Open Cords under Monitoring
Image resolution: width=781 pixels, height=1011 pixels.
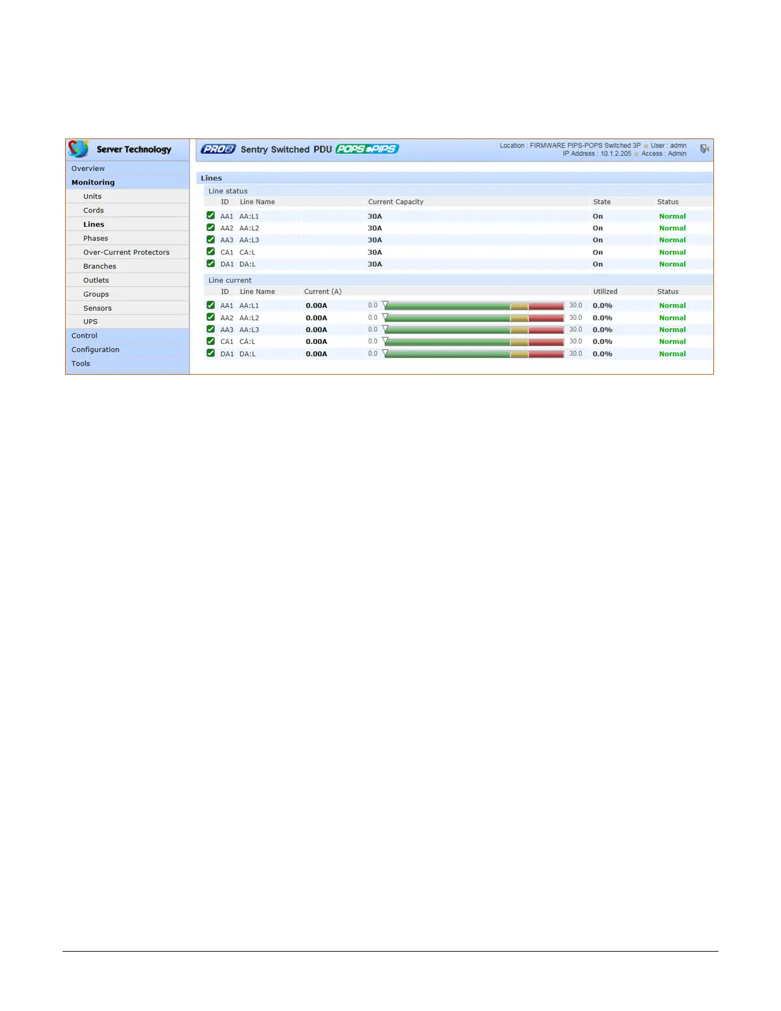tap(93, 211)
